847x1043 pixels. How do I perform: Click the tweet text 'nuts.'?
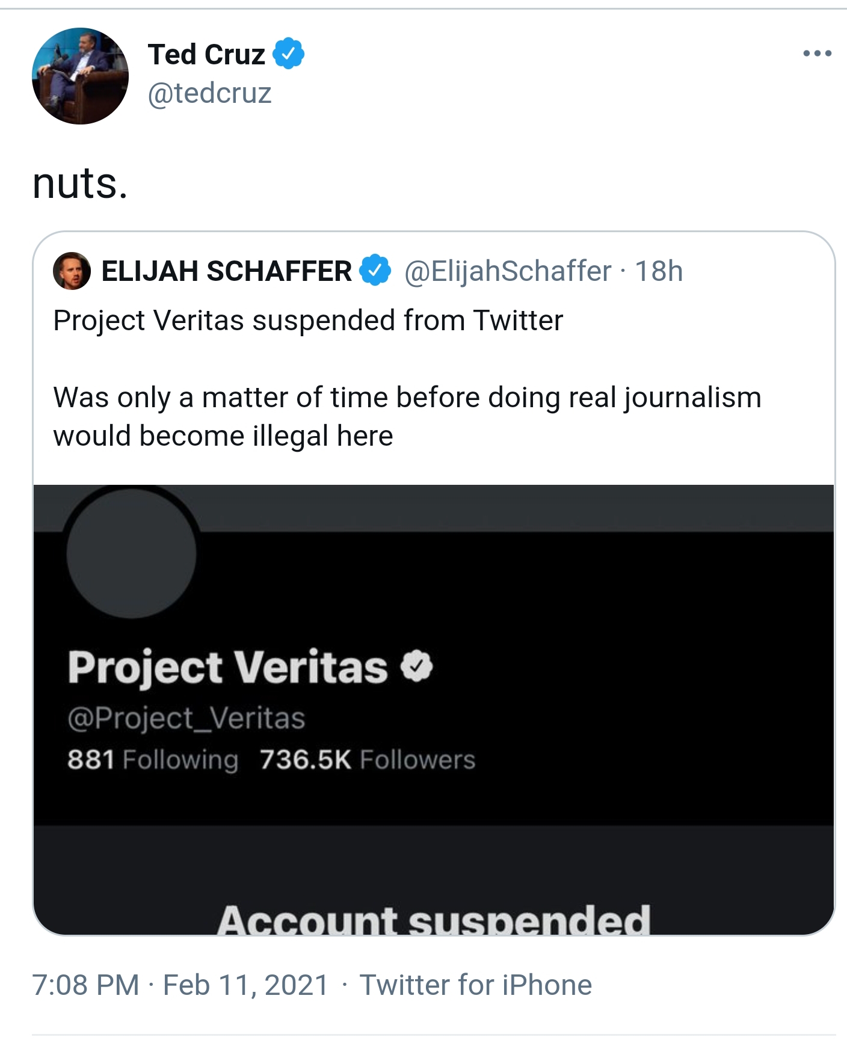click(x=80, y=183)
